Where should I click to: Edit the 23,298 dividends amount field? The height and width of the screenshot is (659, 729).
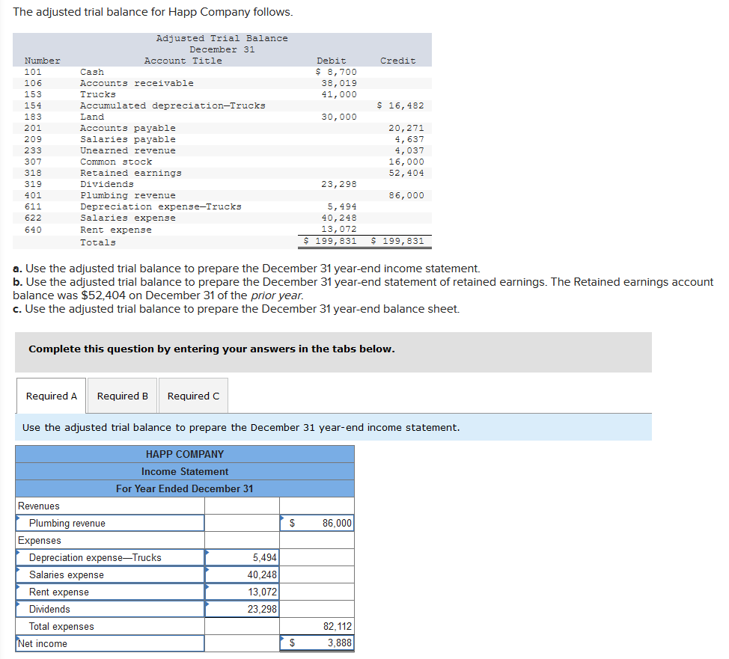click(x=242, y=609)
